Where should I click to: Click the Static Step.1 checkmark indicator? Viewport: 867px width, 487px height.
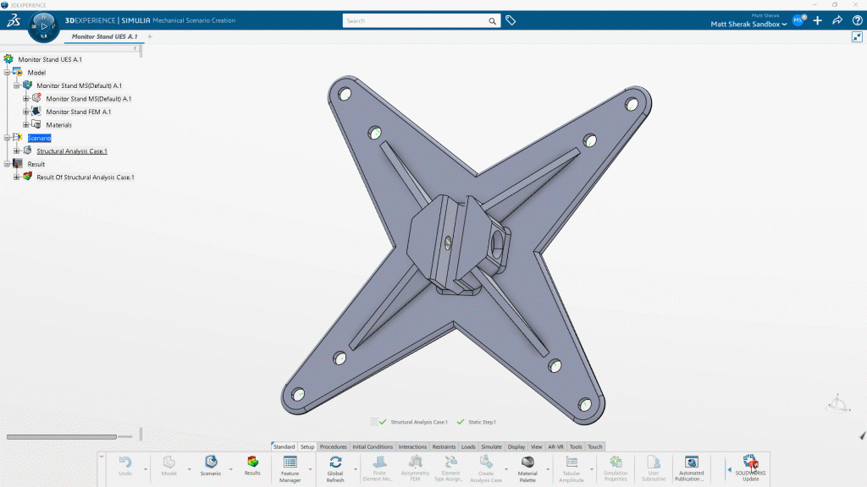pos(462,421)
